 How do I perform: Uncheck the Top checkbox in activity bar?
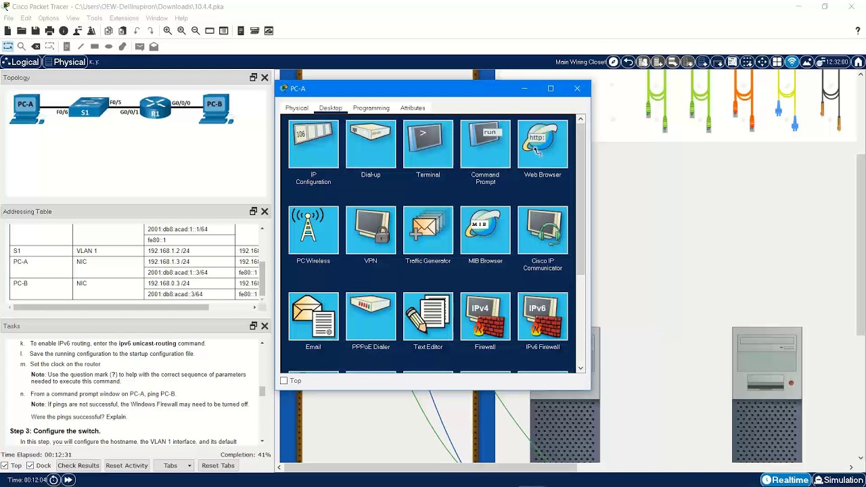[x=5, y=465]
